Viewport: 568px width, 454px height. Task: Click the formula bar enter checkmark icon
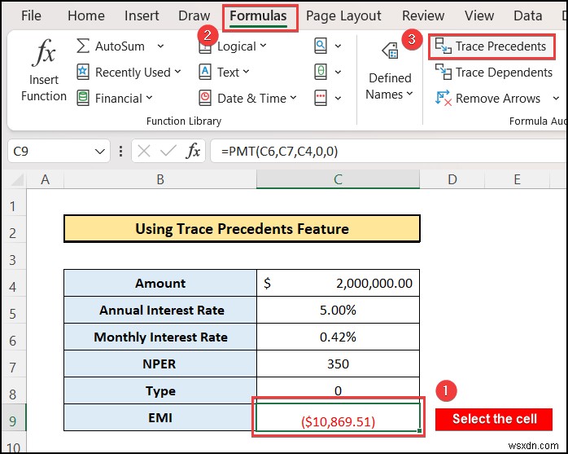[x=168, y=151]
